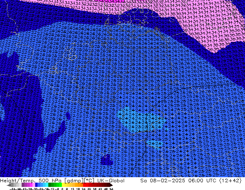
Task: Click the cyan swatch above "-18" in legend
Action: tap(47, 185)
